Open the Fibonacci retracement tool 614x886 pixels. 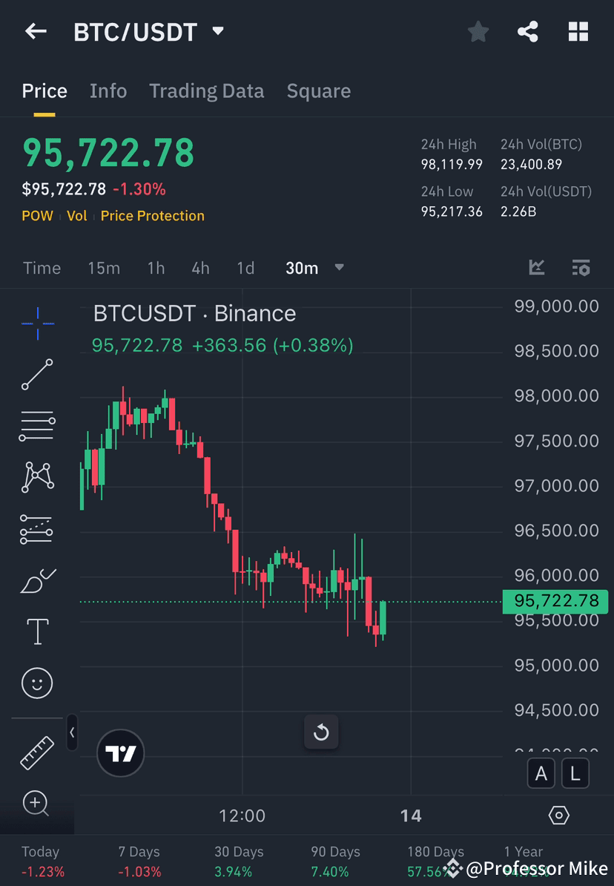(37, 425)
